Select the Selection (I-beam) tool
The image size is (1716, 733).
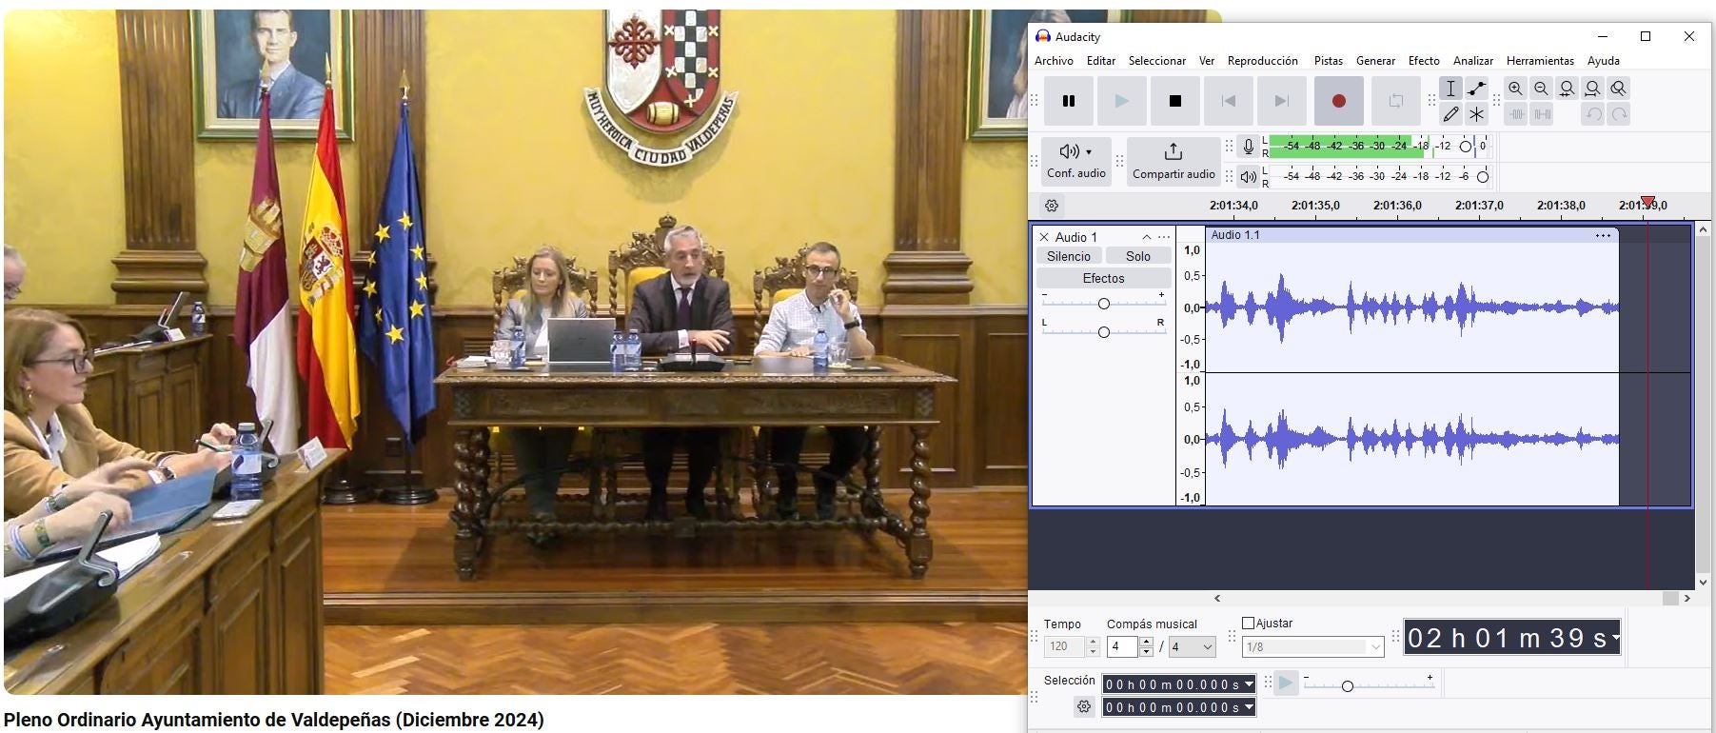[1450, 89]
